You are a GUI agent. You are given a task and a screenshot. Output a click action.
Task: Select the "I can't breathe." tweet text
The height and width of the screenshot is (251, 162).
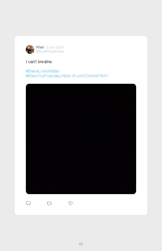click(40, 62)
